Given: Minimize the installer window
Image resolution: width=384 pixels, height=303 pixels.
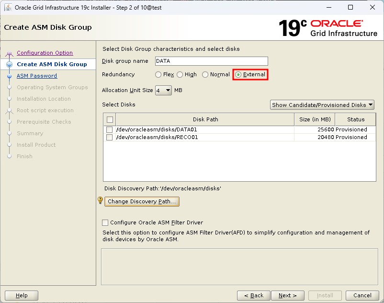Looking at the screenshot, I should coord(329,7).
